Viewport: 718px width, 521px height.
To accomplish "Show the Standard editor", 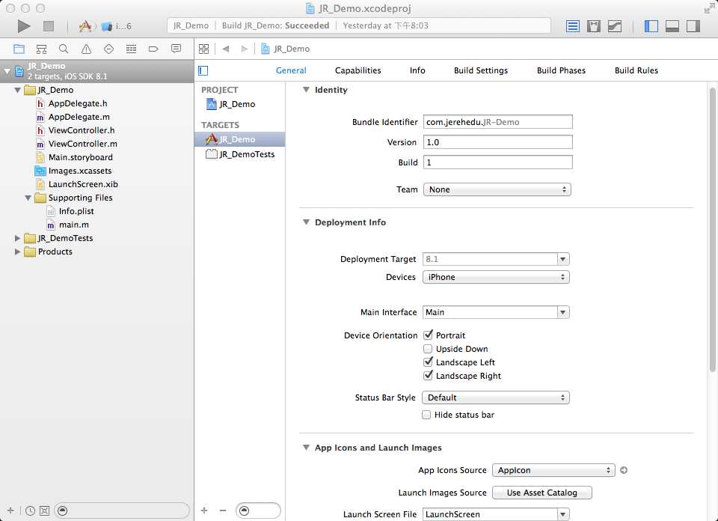I will click(x=572, y=26).
